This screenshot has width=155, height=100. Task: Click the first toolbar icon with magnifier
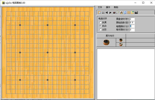tap(99, 13)
